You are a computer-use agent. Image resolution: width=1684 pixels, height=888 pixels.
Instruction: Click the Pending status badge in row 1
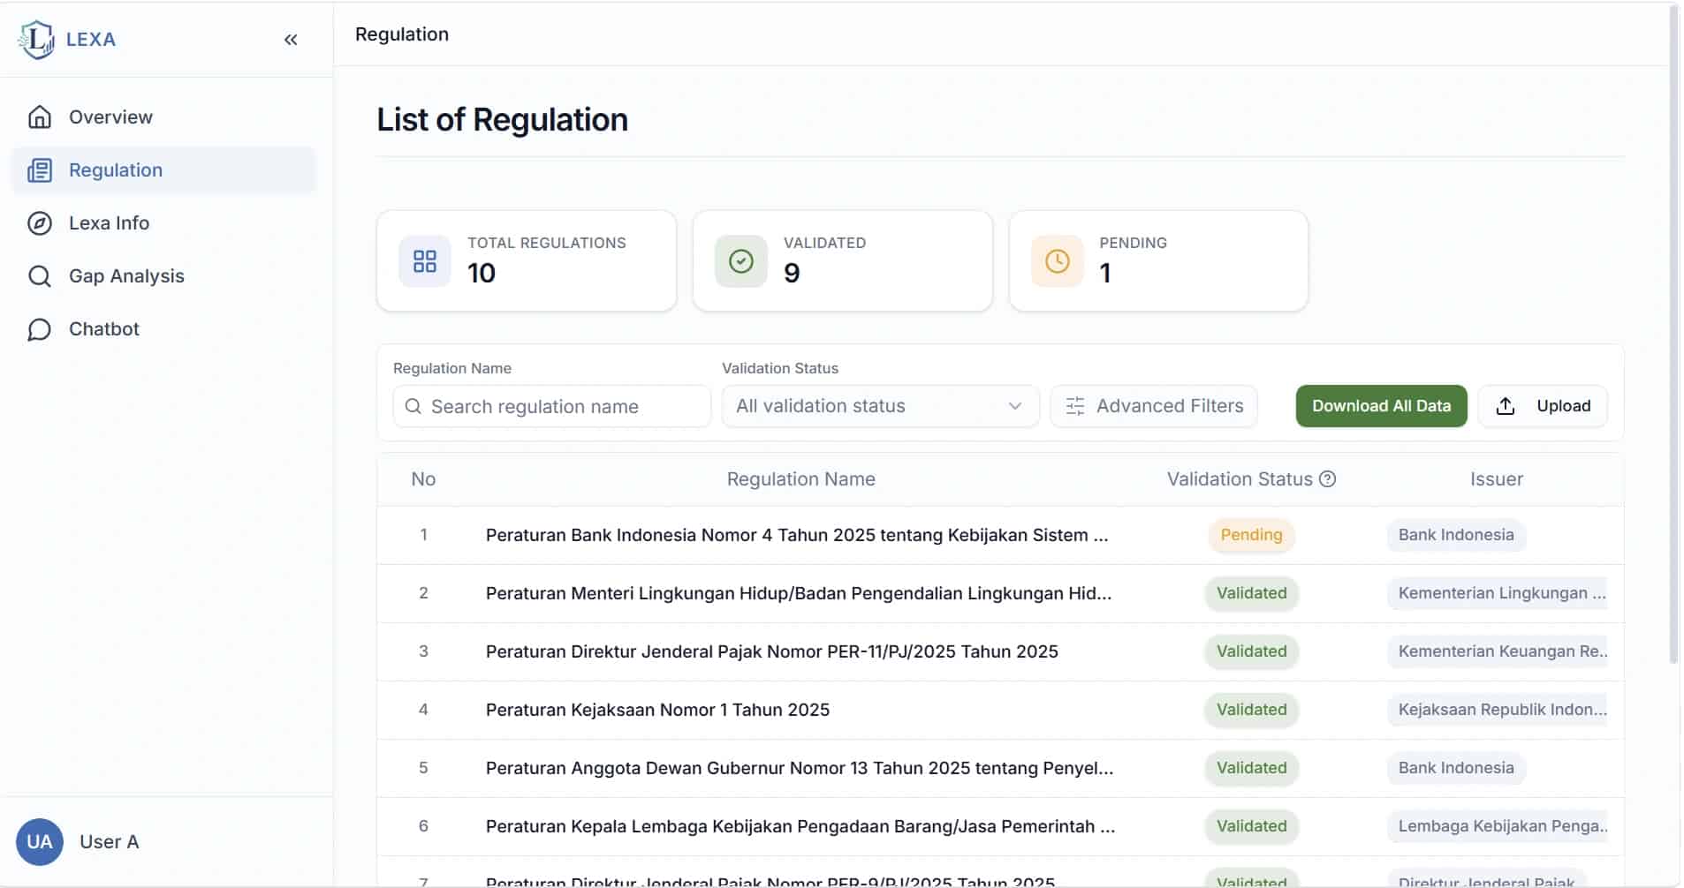pos(1251,535)
